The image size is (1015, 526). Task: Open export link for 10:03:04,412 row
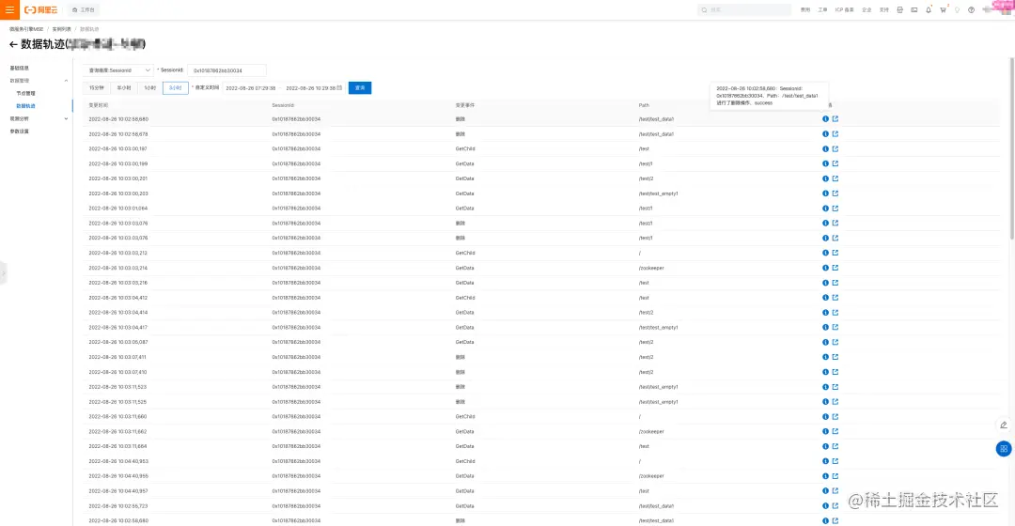835,298
